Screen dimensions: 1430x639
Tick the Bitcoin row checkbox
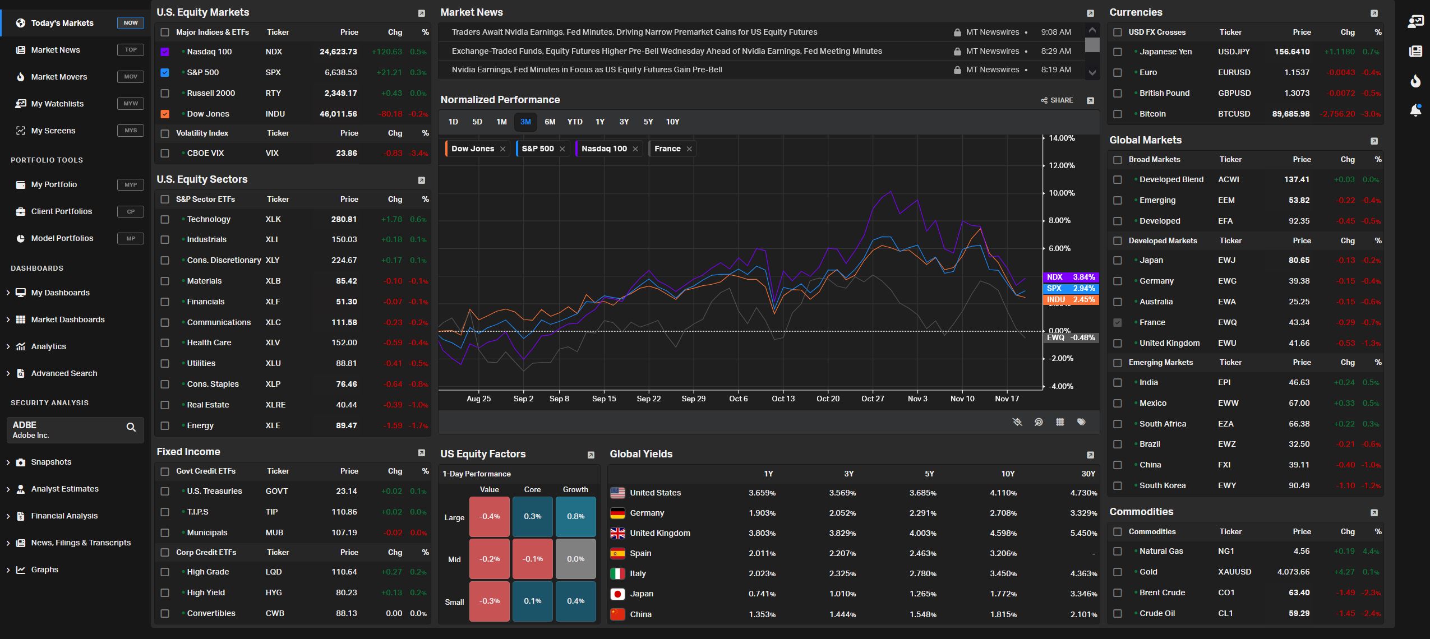pyautogui.click(x=1118, y=114)
